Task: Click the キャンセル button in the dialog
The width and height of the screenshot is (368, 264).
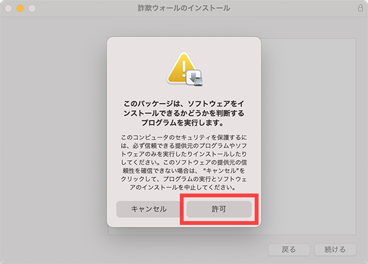Action: point(148,209)
